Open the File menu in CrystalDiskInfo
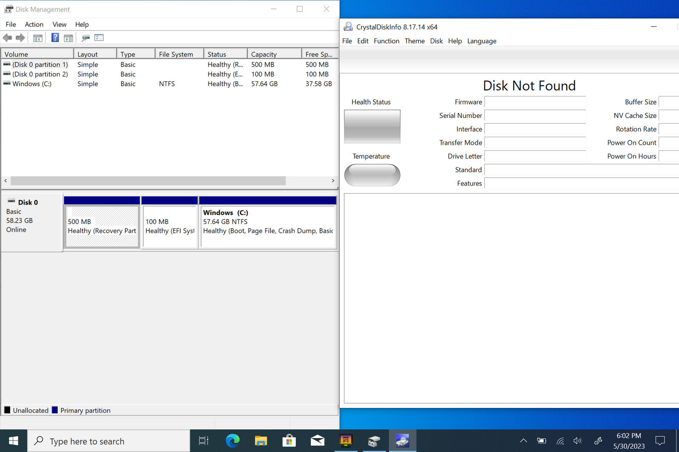Screen dimensions: 679x452 tap(347, 41)
